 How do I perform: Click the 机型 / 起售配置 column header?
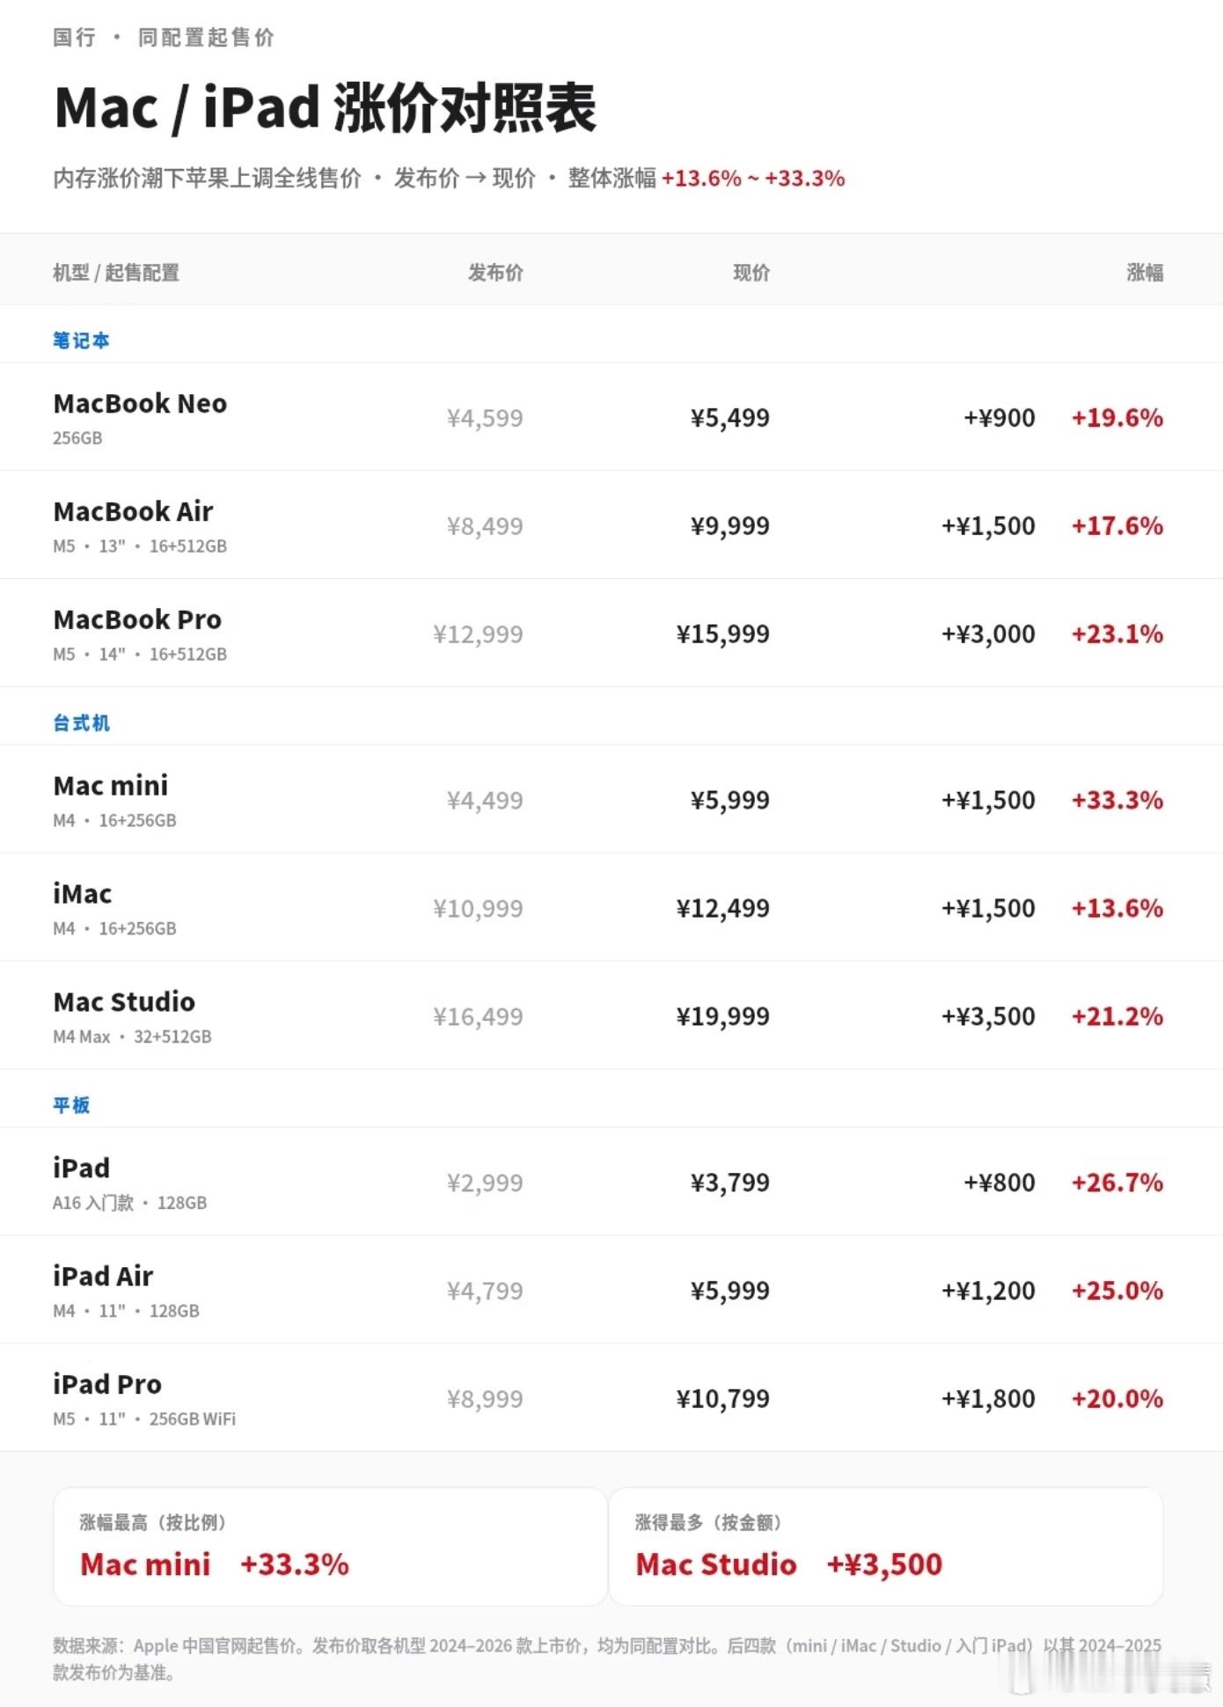116,273
